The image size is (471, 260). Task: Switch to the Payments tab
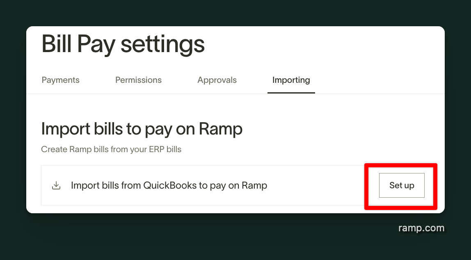pos(60,80)
